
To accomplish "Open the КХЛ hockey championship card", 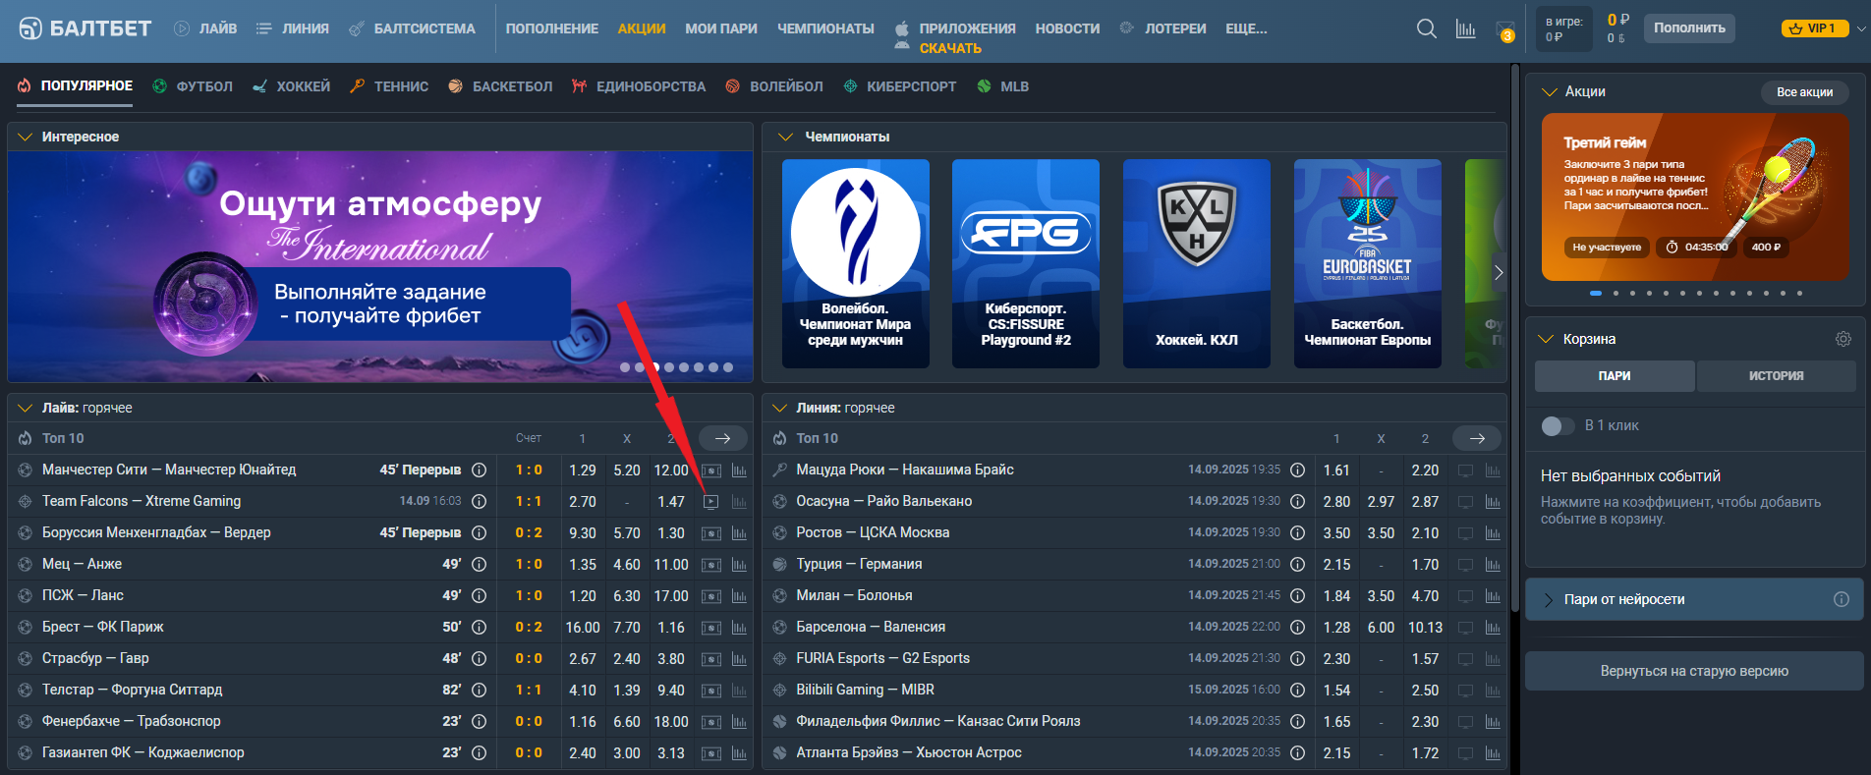I will coord(1196,263).
